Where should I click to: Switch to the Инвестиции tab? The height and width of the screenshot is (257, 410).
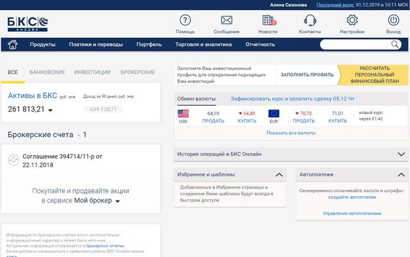(x=92, y=72)
